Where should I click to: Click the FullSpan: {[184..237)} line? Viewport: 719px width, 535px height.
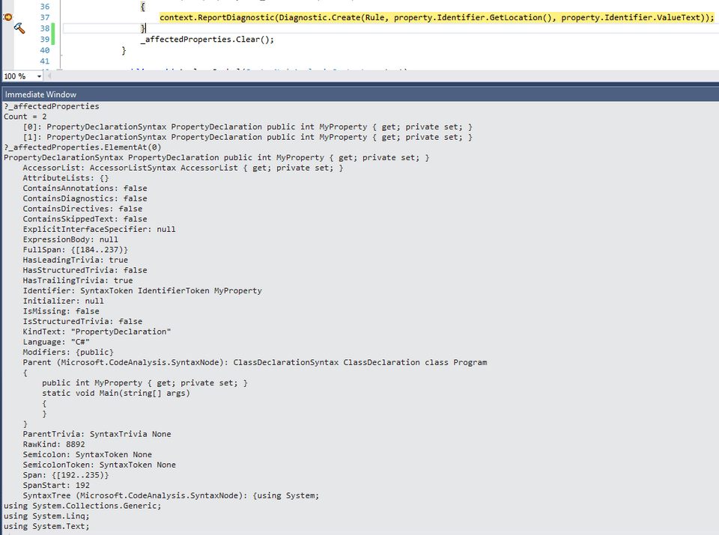75,250
